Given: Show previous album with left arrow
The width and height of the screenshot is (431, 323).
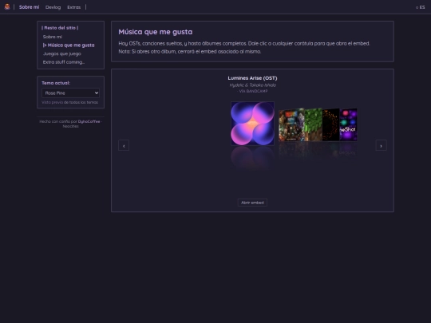Looking at the screenshot, I should pyautogui.click(x=124, y=146).
